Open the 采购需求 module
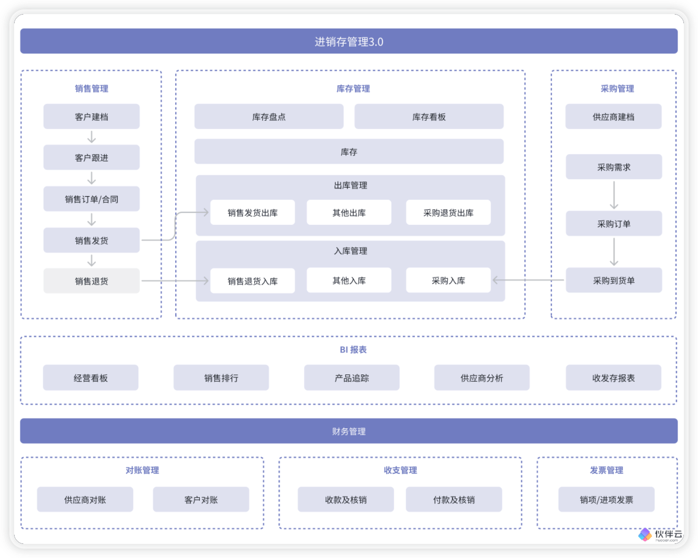 [614, 167]
